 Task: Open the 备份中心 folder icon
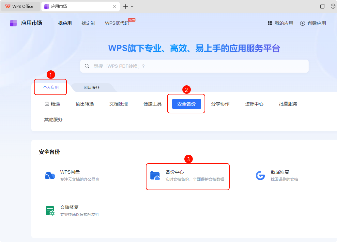[x=155, y=176]
